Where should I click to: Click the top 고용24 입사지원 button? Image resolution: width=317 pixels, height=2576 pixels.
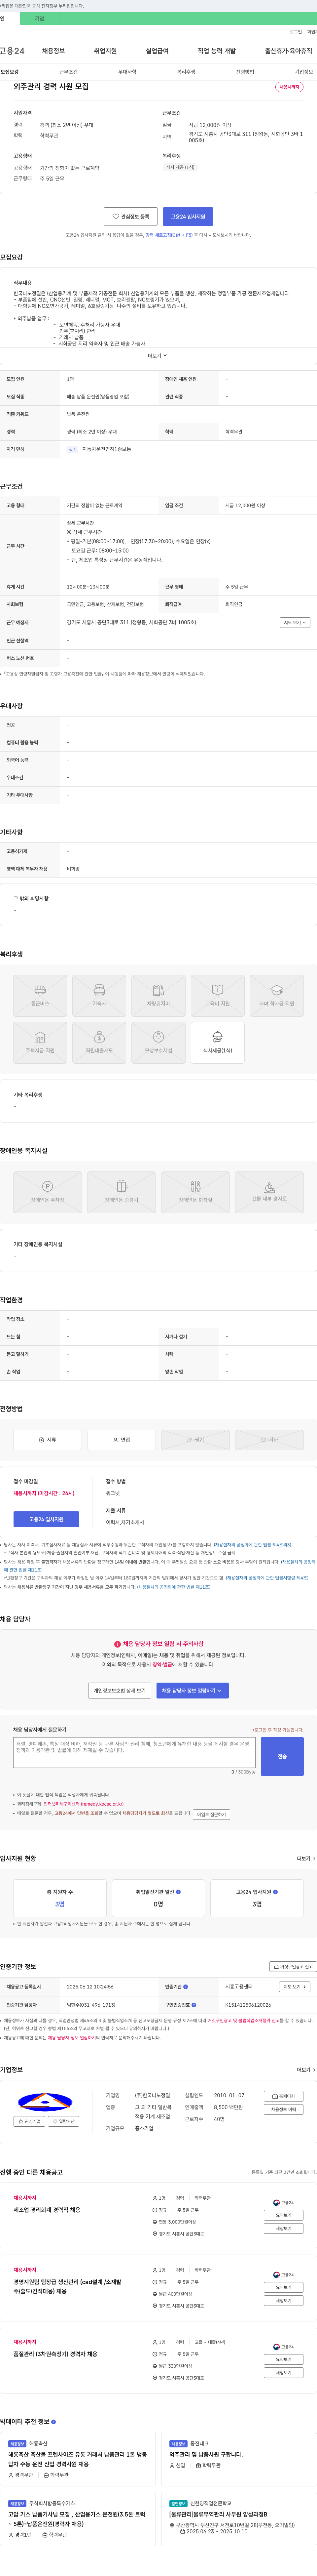pyautogui.click(x=188, y=216)
